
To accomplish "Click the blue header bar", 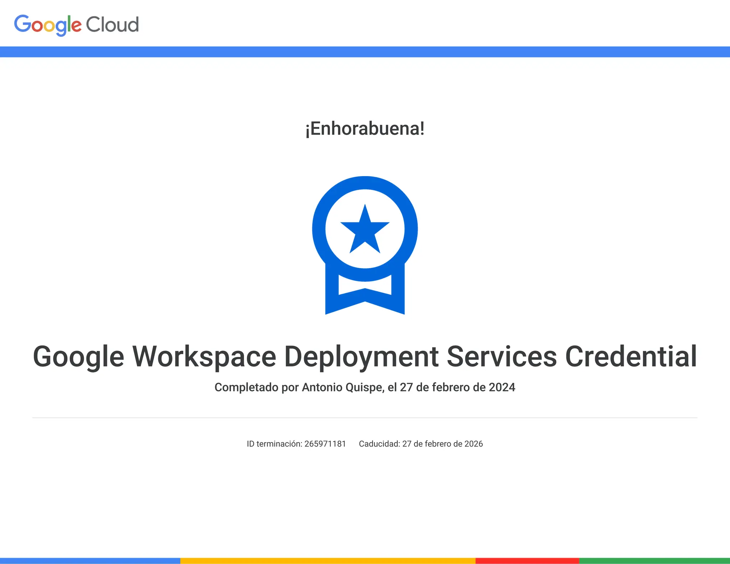I will (365, 52).
